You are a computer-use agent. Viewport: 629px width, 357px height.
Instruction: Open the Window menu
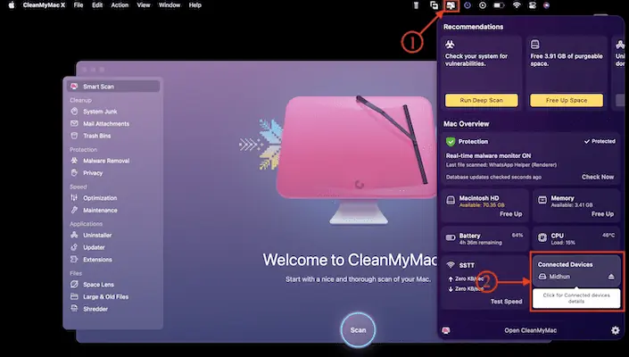170,5
